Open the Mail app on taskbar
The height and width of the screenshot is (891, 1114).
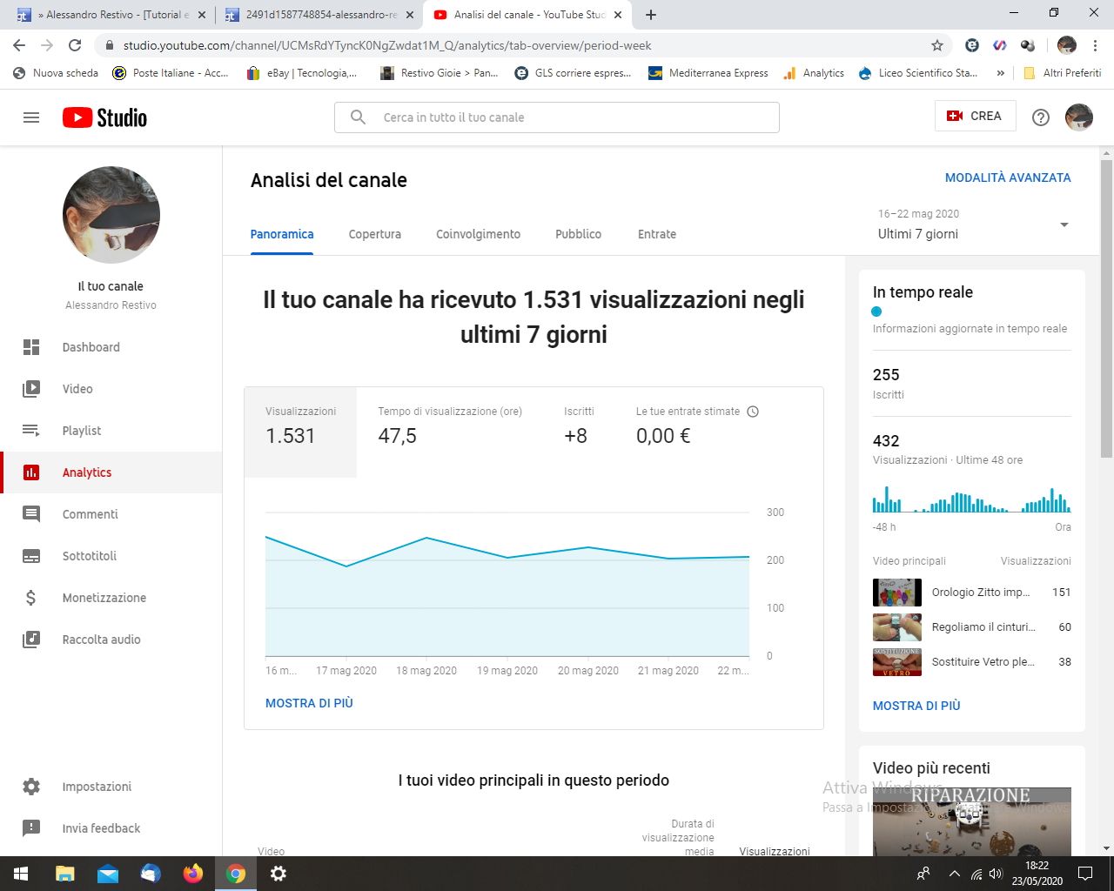(x=108, y=874)
